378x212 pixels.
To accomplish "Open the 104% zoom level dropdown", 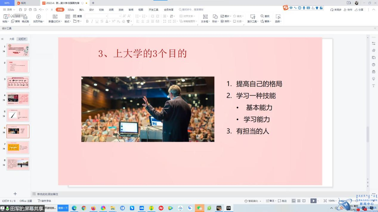I will tap(333, 201).
